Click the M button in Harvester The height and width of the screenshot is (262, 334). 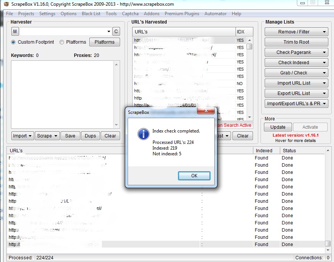(x=15, y=32)
